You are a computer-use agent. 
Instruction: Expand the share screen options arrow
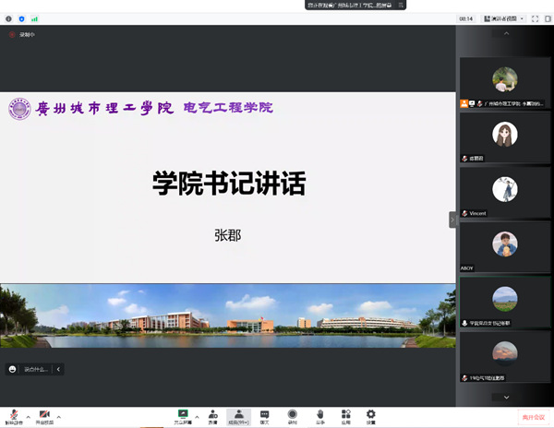click(197, 417)
